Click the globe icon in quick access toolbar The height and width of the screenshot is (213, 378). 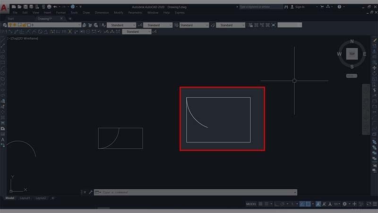point(73,7)
